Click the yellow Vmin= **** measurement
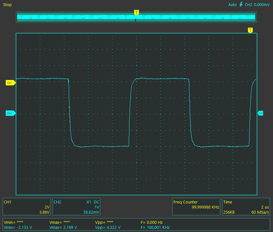 (14, 222)
